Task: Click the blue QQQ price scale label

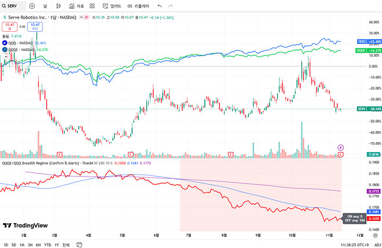Action: 369,42
